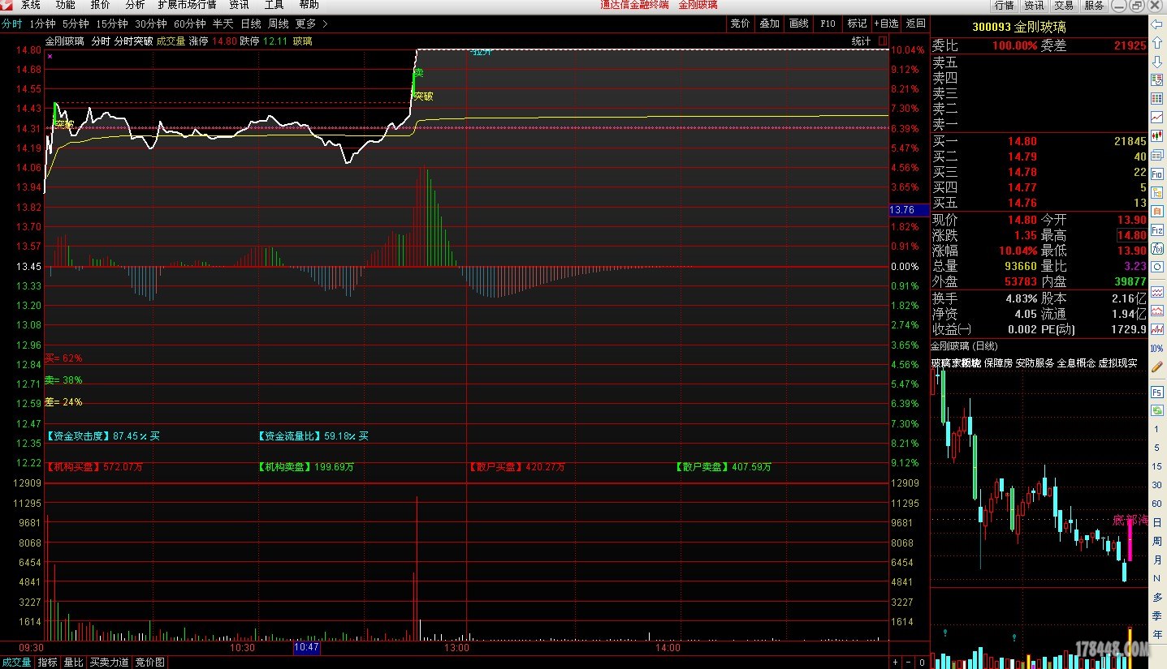Open the 报价 menu
This screenshot has width=1167, height=669.
pos(101,5)
